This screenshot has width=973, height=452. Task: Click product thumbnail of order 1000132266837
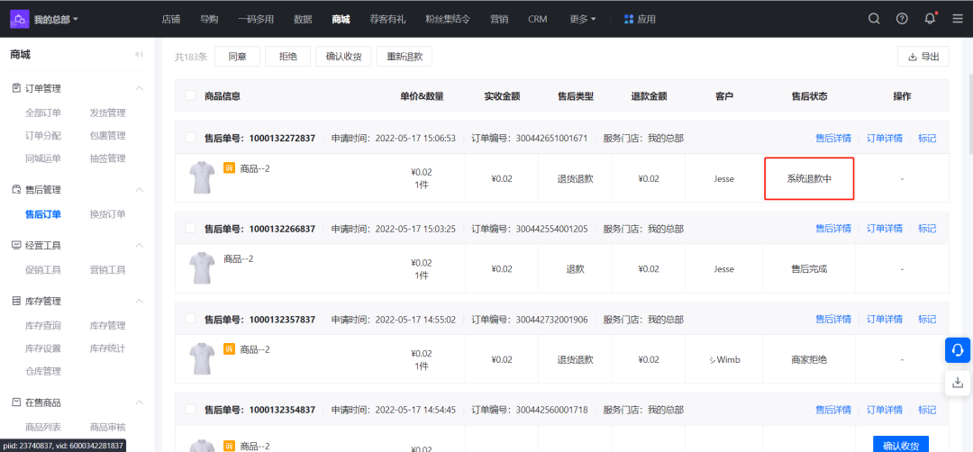tap(202, 267)
